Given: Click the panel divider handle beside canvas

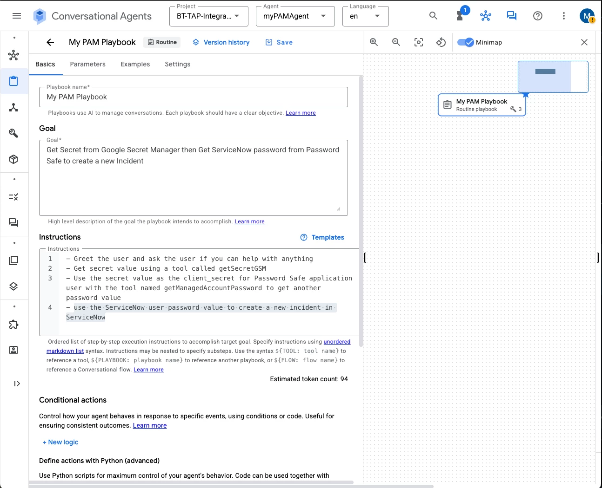Looking at the screenshot, I should coord(365,258).
